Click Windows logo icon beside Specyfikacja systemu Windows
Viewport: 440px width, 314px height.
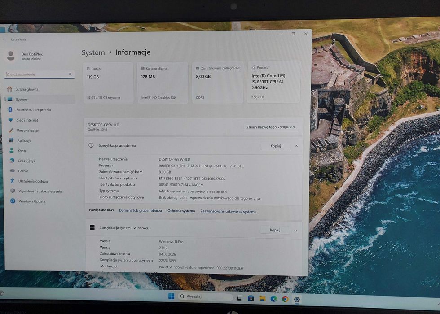tap(92, 227)
